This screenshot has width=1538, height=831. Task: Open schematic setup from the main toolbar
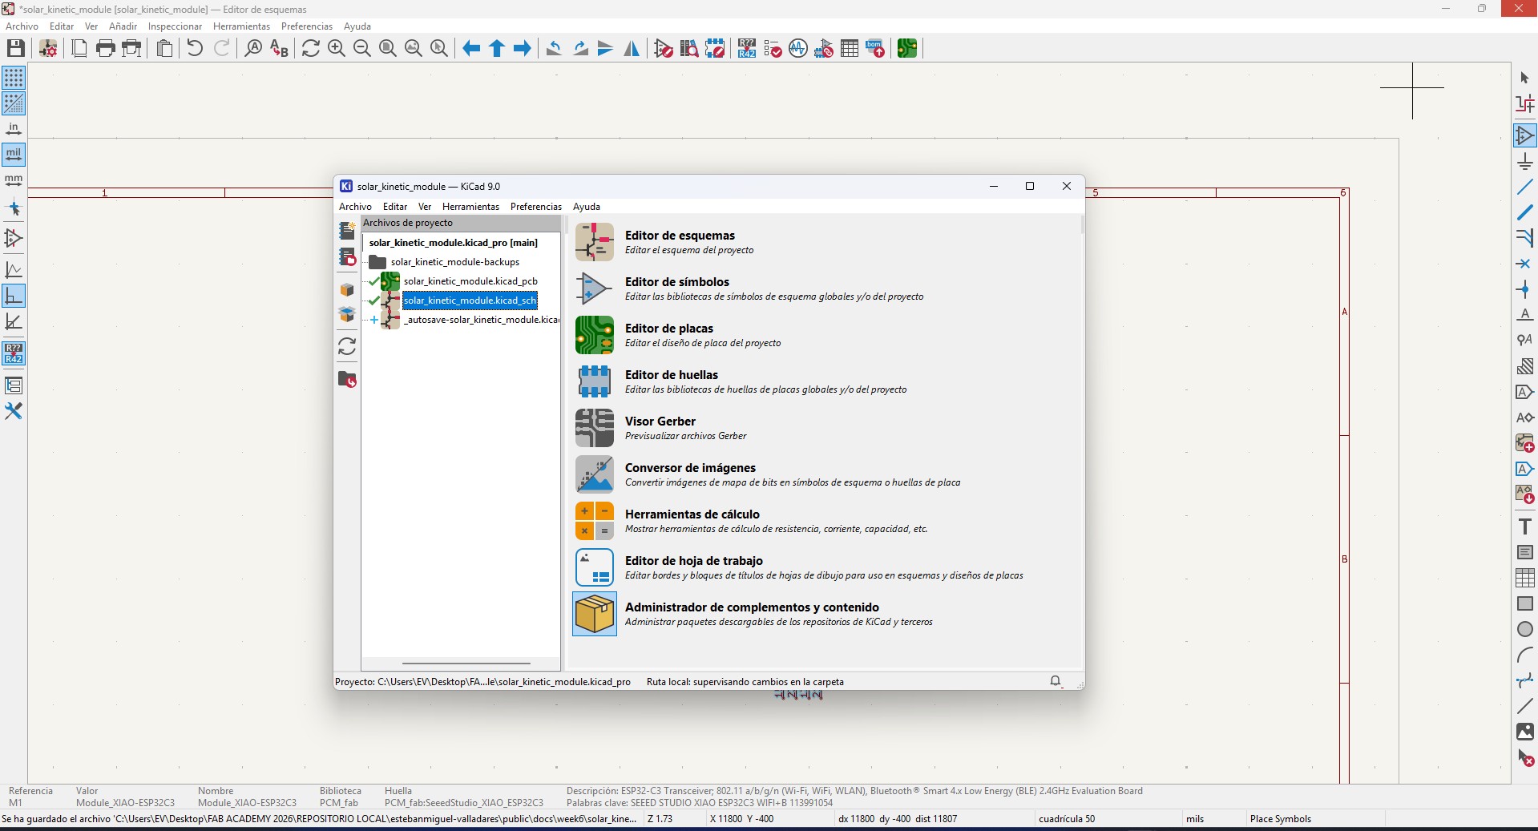pyautogui.click(x=48, y=48)
